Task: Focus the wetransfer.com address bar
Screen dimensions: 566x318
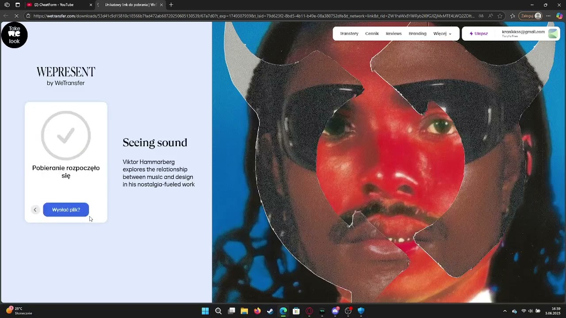Action: (x=253, y=16)
